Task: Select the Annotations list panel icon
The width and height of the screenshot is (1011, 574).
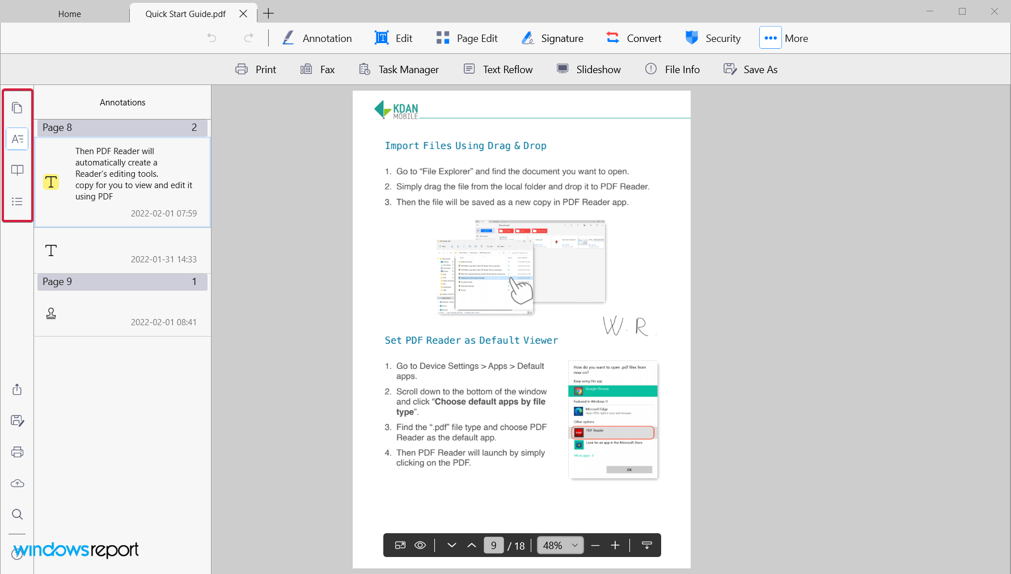Action: (x=17, y=139)
